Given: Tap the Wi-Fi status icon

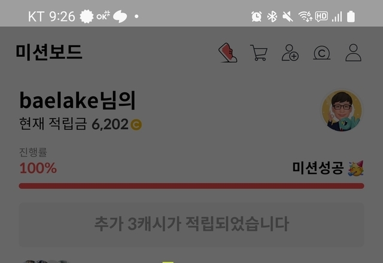Looking at the screenshot, I should (305, 17).
